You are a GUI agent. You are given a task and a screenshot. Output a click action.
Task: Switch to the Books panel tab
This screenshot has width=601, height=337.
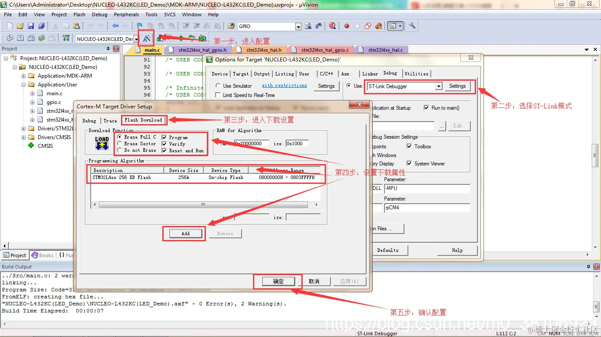point(42,255)
